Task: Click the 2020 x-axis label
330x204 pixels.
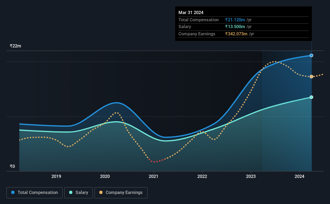Action: tap(105, 176)
